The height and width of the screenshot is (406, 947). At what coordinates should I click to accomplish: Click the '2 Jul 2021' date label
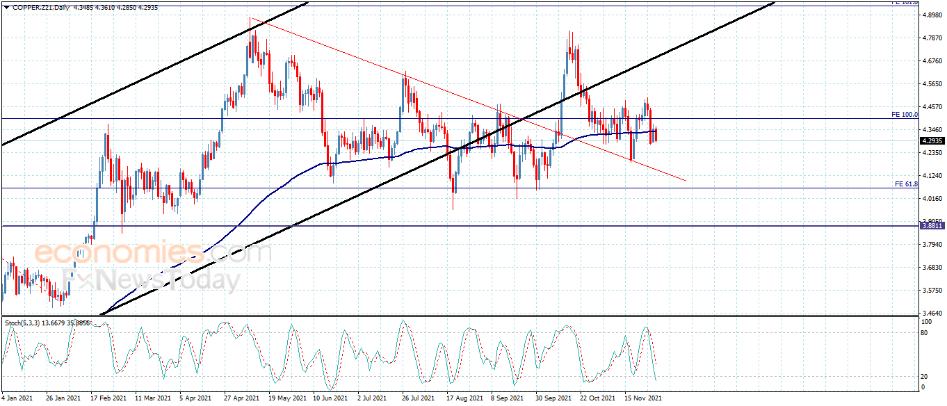click(x=372, y=398)
